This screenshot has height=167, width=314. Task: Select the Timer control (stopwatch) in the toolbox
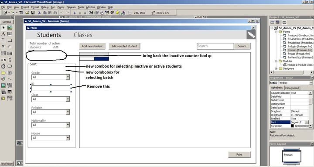pyautogui.click(x=3, y=66)
